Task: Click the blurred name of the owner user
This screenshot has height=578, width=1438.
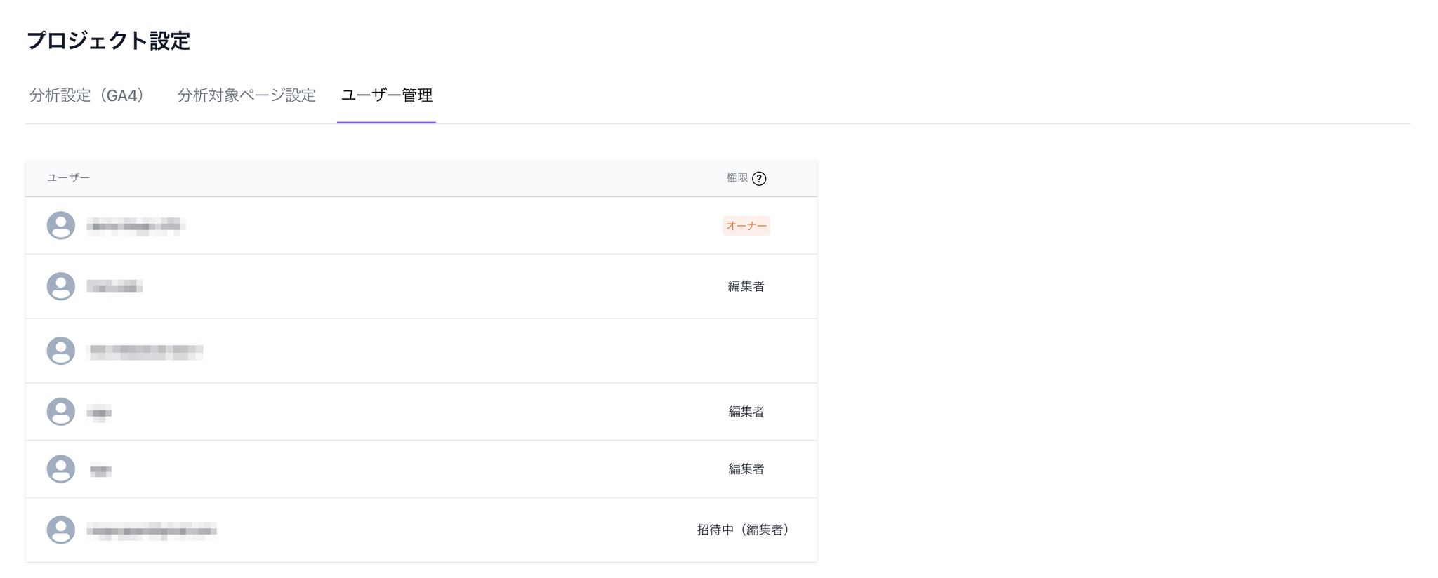Action: [x=136, y=226]
